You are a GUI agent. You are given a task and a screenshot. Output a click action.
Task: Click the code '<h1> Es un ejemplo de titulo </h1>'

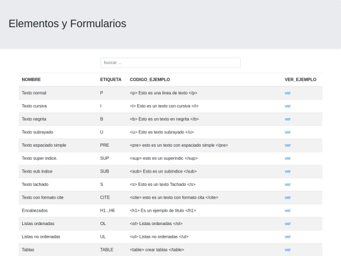coord(163,210)
